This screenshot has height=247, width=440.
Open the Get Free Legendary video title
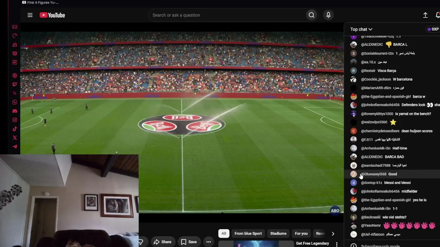pyautogui.click(x=312, y=244)
